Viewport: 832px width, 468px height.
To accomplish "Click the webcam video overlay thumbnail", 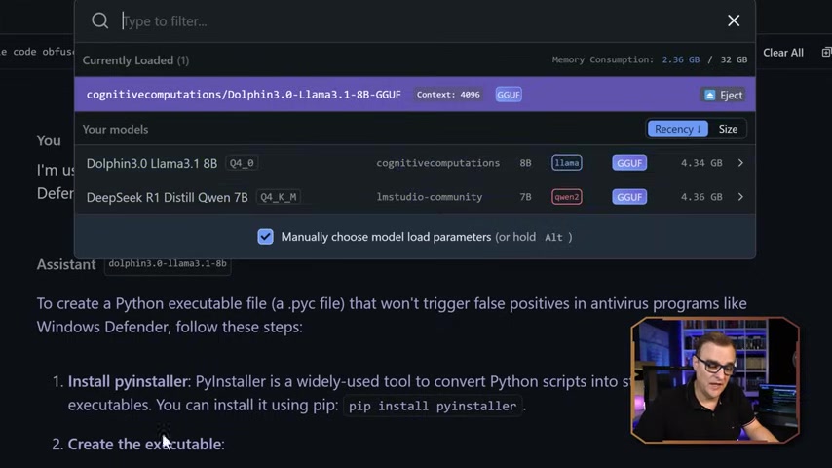I will tap(715, 380).
